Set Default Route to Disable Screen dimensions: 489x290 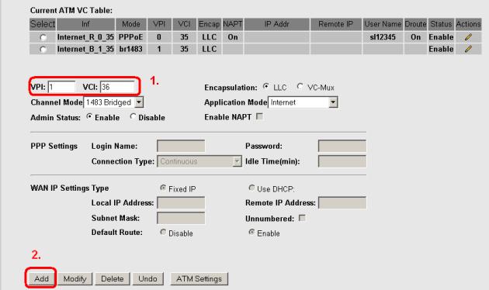[x=163, y=232]
